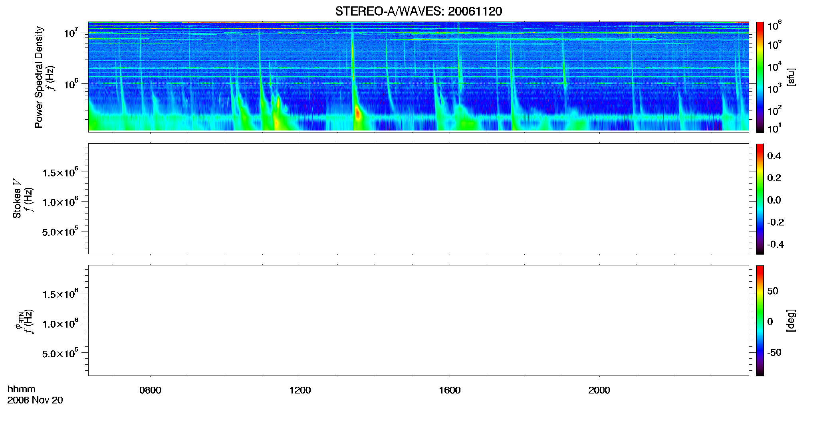Click the sfu colorbar of the spectrogram
Viewport: 837px width, 431px height.
point(760,77)
